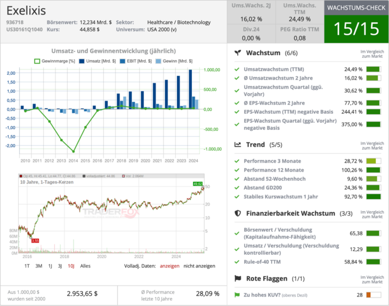Screen dimensions: 389x306
Task: Click the 2.953,65 $ investment result
Action: 82,294
